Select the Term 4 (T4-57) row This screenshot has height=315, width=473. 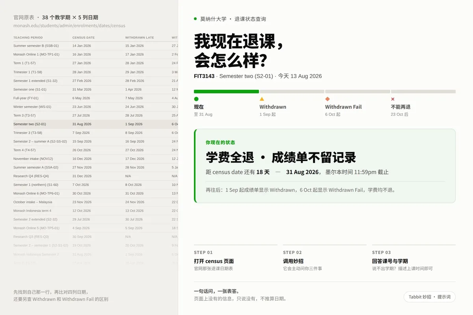click(96, 150)
